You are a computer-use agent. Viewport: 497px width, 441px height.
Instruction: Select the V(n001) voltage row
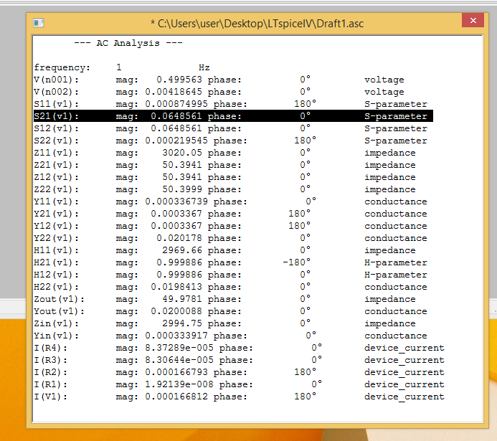(219, 80)
